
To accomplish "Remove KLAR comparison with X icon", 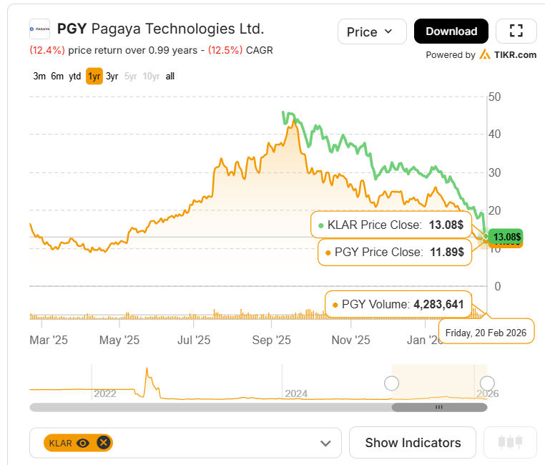I will 103,443.
